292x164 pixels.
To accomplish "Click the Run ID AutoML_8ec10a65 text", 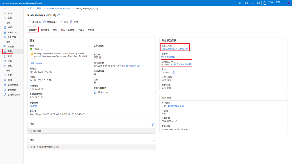I will pos(57,114).
